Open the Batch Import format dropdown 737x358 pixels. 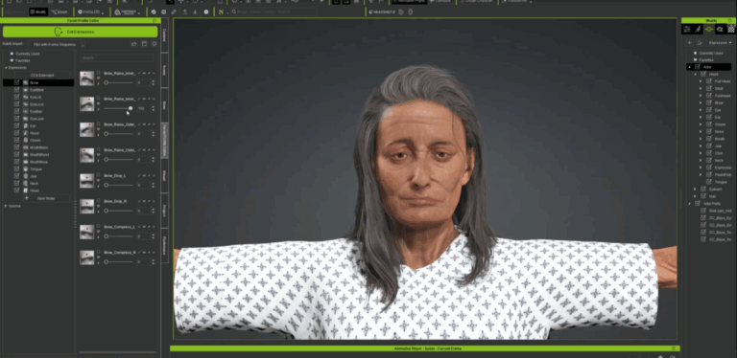(56, 44)
